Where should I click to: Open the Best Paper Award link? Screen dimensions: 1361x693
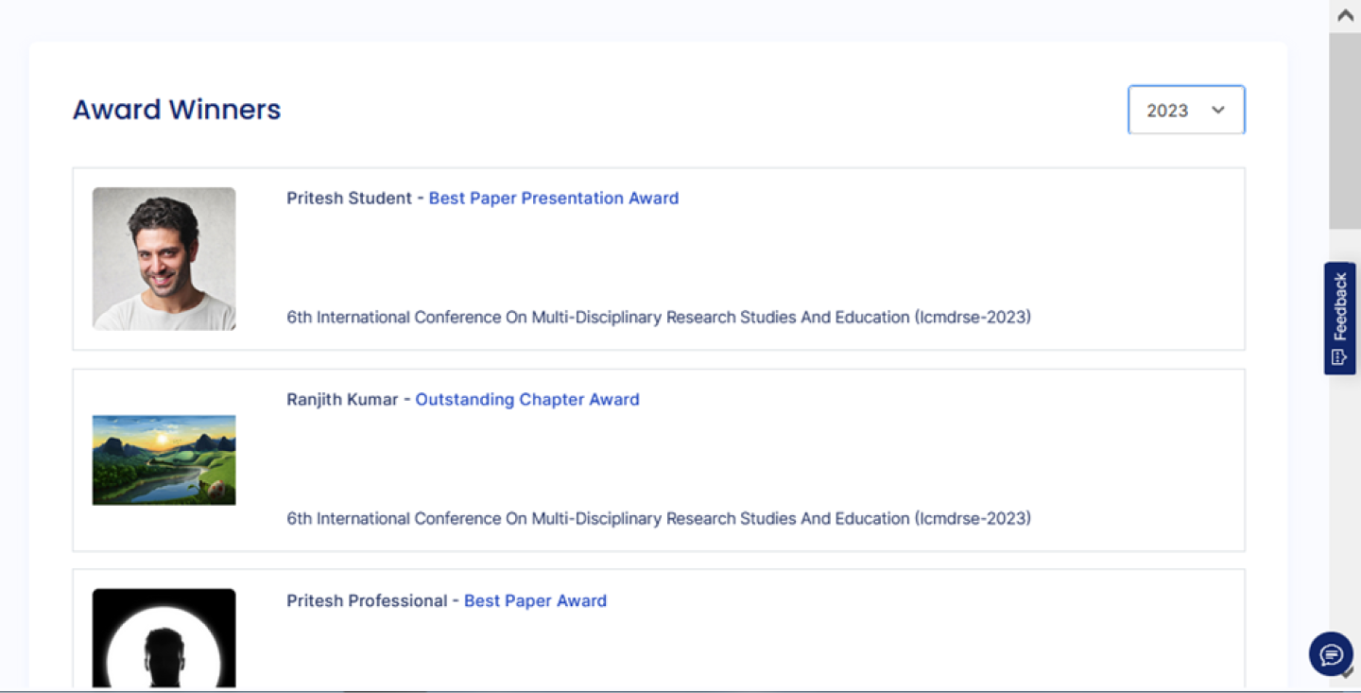535,601
